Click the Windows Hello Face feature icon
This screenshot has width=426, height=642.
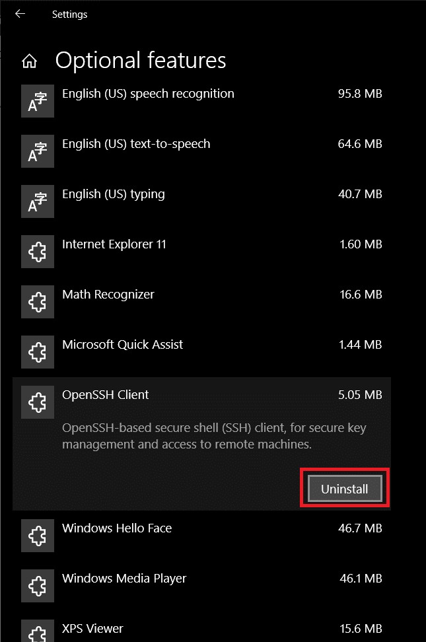pyautogui.click(x=37, y=535)
